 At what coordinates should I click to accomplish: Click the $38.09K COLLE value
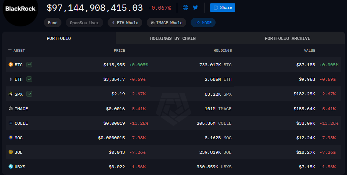[306, 123]
